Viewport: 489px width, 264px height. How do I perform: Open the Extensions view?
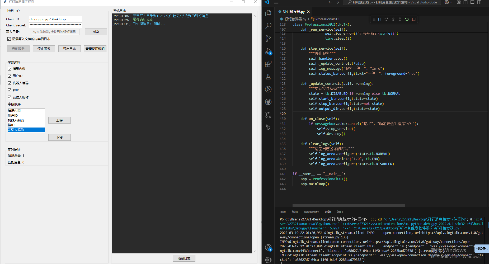tap(268, 64)
